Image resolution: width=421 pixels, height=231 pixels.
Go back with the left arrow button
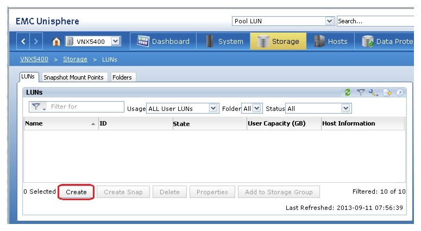(23, 41)
